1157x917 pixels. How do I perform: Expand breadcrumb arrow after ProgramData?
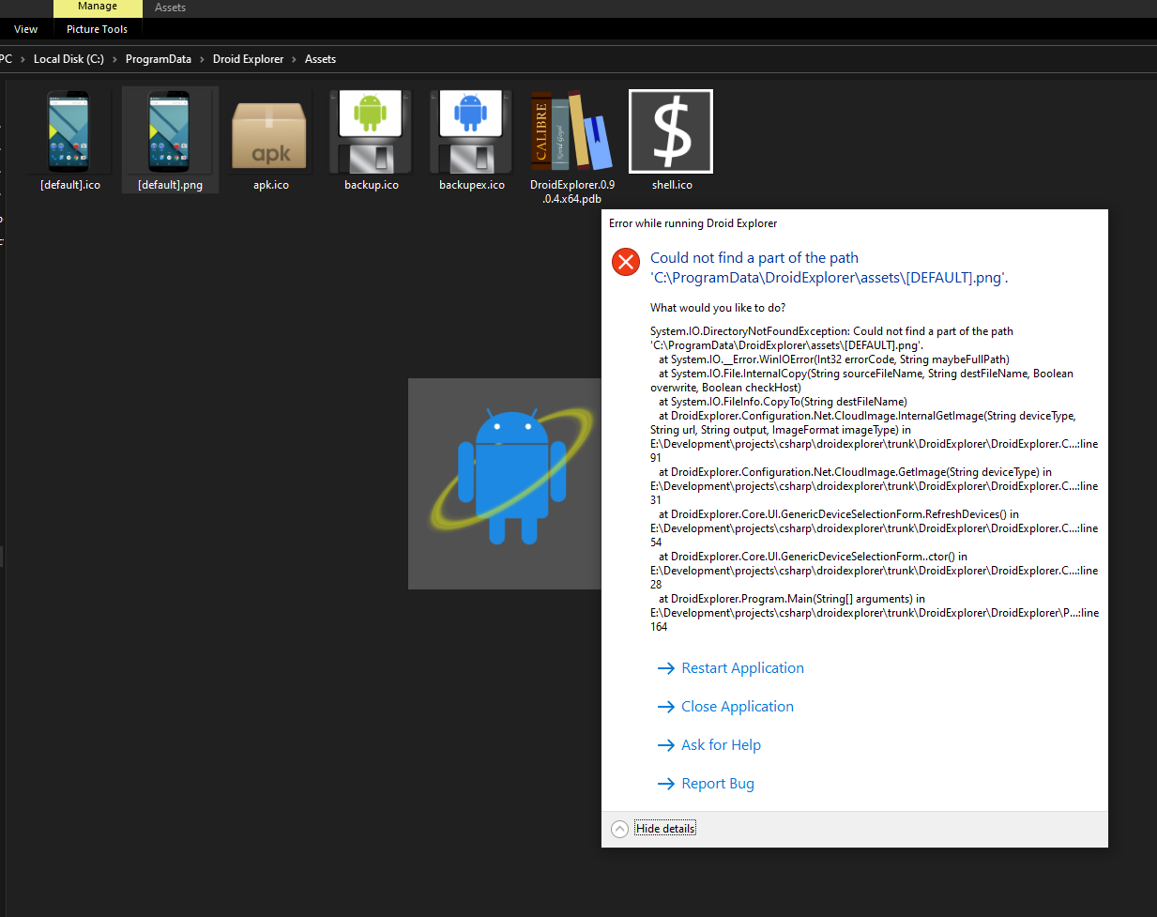[202, 59]
